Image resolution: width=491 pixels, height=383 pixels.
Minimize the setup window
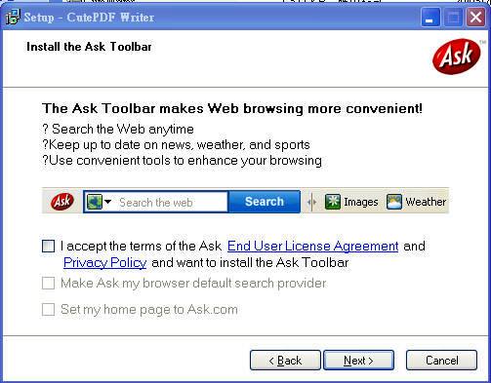(430, 18)
